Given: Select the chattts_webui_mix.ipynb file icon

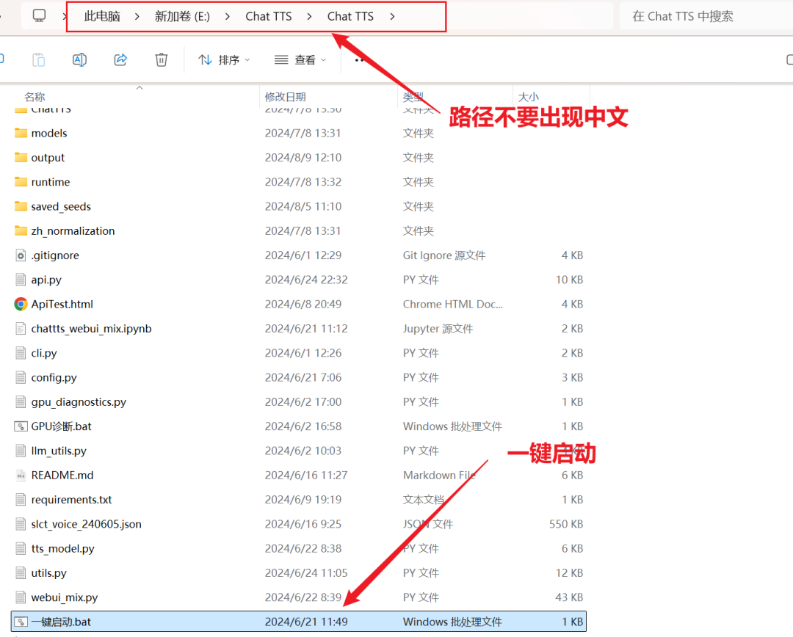Looking at the screenshot, I should coord(21,329).
